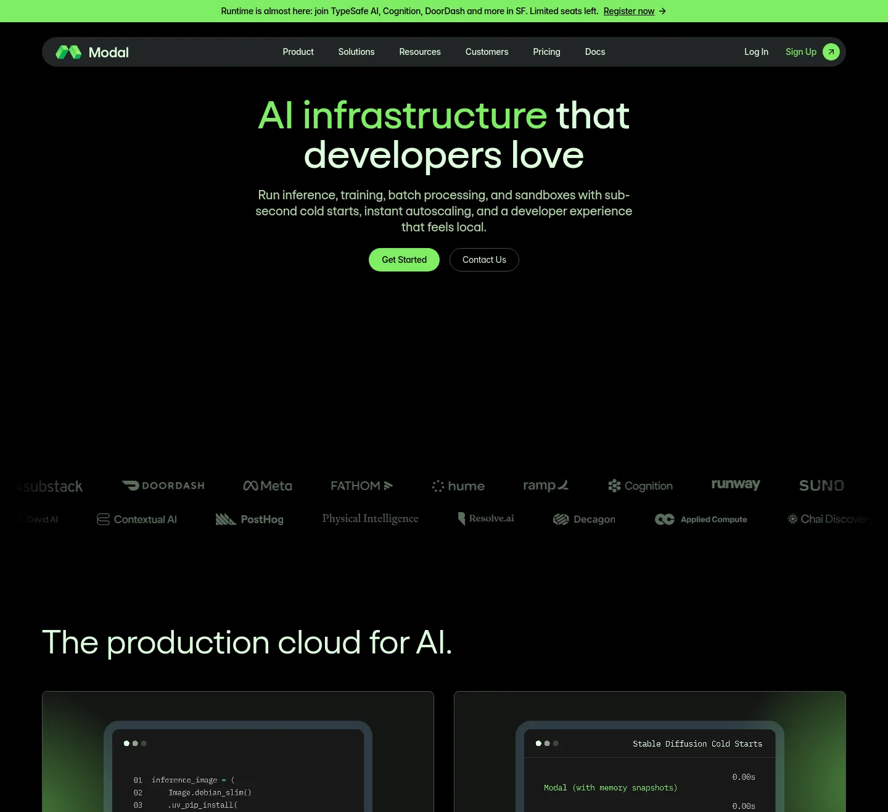Click the Decagon logo
Image resolution: width=888 pixels, height=812 pixels.
[584, 520]
